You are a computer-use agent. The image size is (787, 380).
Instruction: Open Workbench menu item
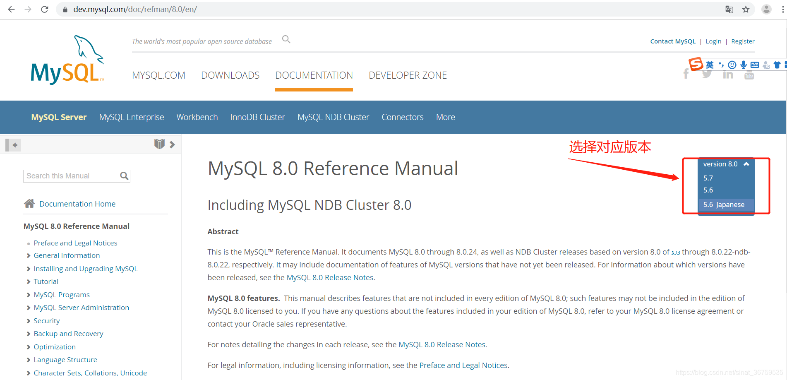(197, 117)
